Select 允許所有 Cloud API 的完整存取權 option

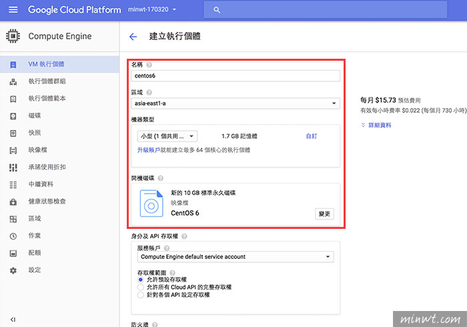[141, 287]
